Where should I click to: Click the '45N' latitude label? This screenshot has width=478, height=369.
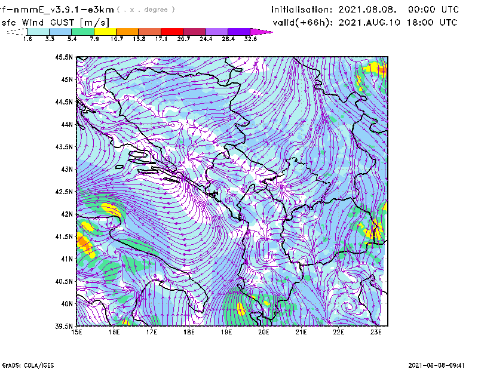click(67, 79)
